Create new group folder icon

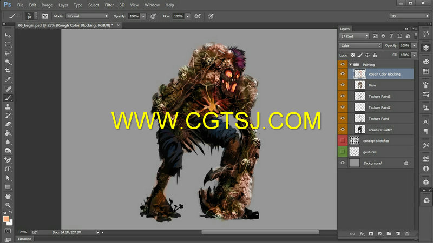(x=389, y=234)
